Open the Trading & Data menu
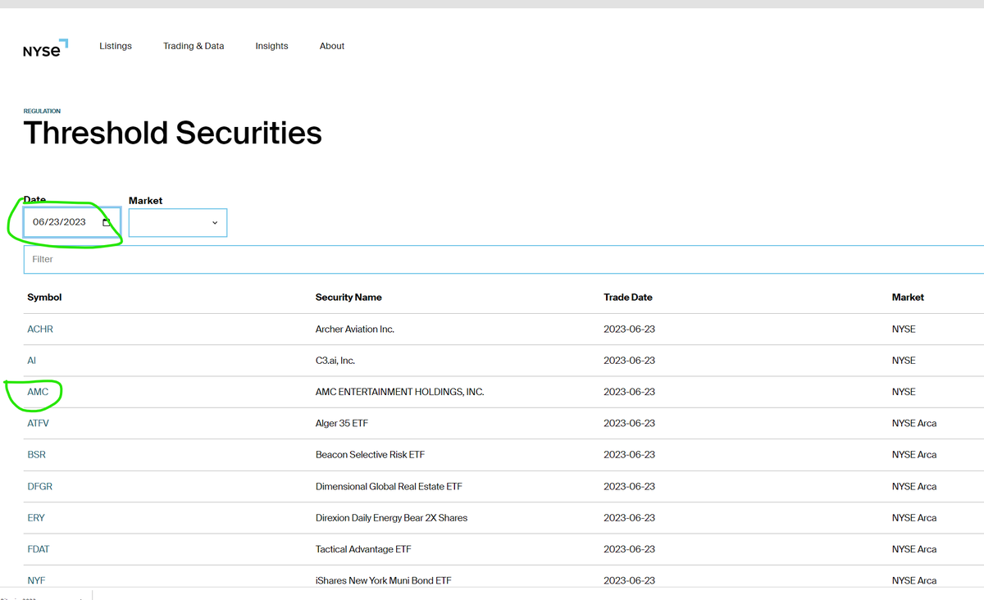 [x=194, y=46]
